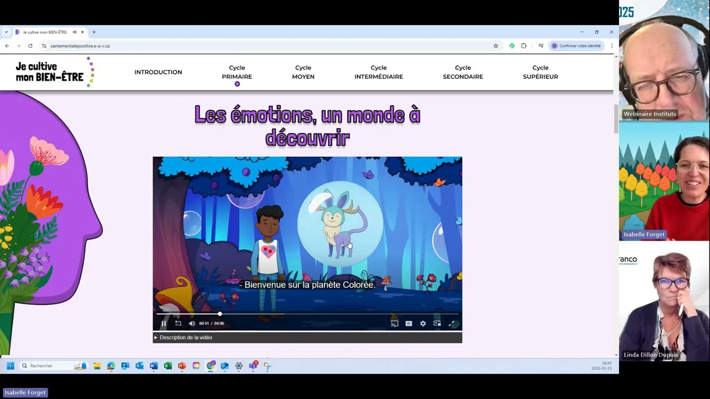Screen dimensions: 710x399
Task: Click the rewind 10 seconds icon
Action: (178, 324)
